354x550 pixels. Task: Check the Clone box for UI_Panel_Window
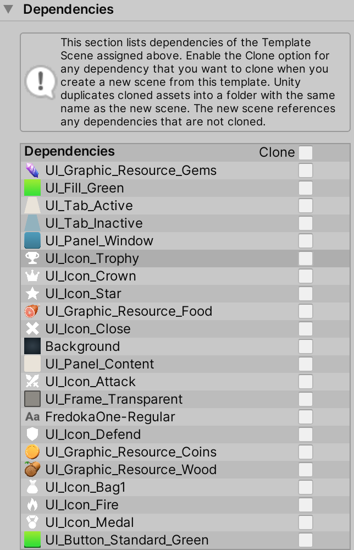[306, 240]
